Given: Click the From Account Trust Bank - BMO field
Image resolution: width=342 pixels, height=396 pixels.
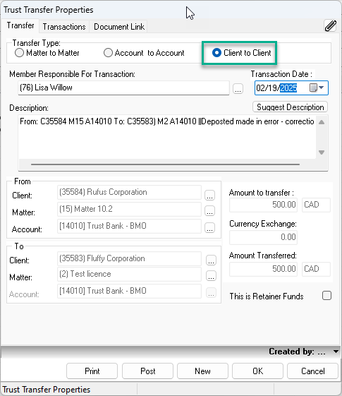Looking at the screenshot, I should click(129, 226).
